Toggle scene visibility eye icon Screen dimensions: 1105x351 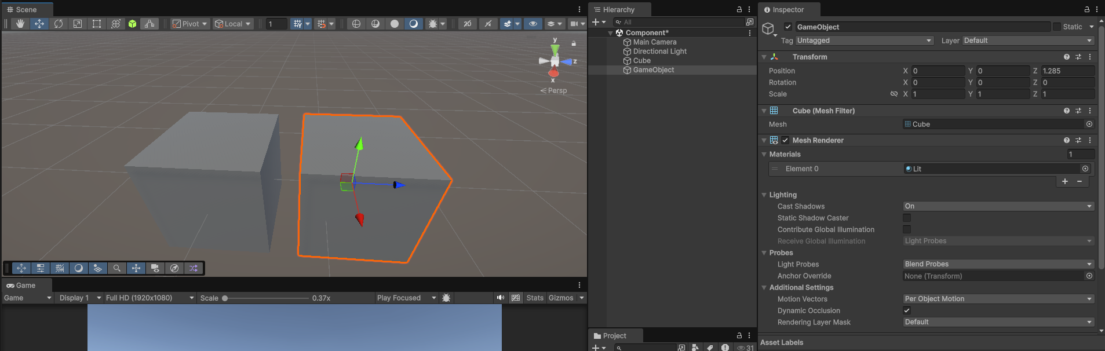533,24
